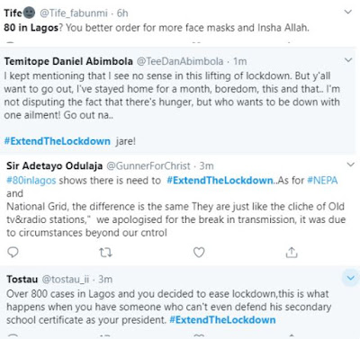Open #ExtendTheLockdown hashtag in Adetayo's tweet
Screen dimensions: 360x339
coord(220,181)
